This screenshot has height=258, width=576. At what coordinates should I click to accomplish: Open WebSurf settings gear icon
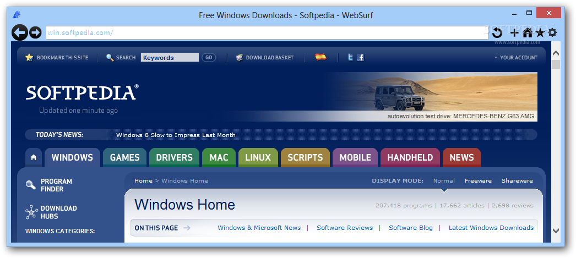[552, 32]
